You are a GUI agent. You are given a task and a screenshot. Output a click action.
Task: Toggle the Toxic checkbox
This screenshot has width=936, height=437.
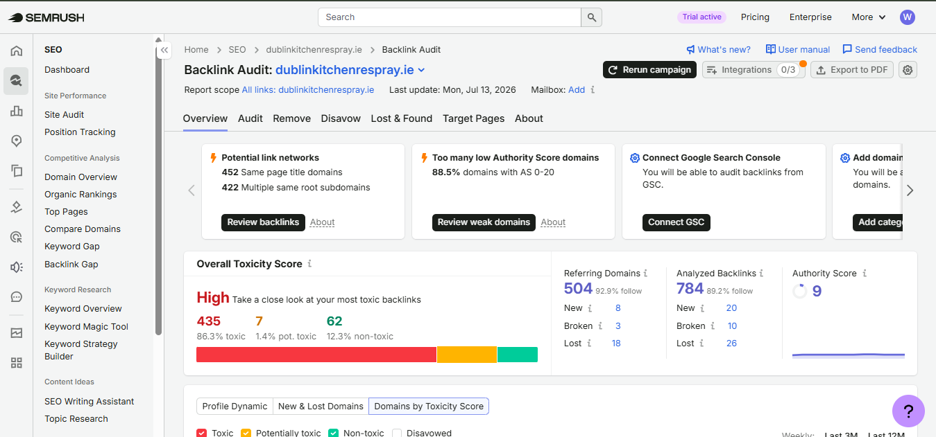click(202, 433)
